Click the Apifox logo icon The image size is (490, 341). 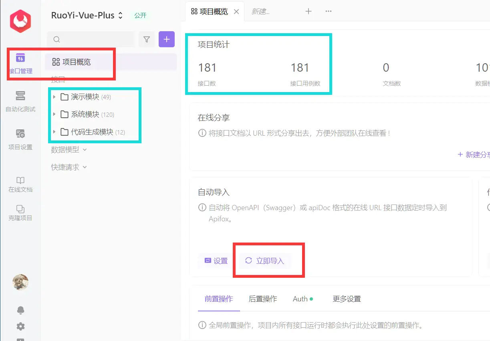20,21
